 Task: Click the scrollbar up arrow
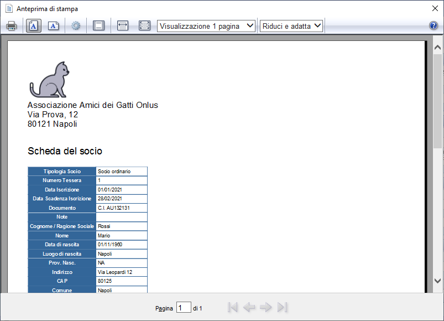(x=437, y=47)
